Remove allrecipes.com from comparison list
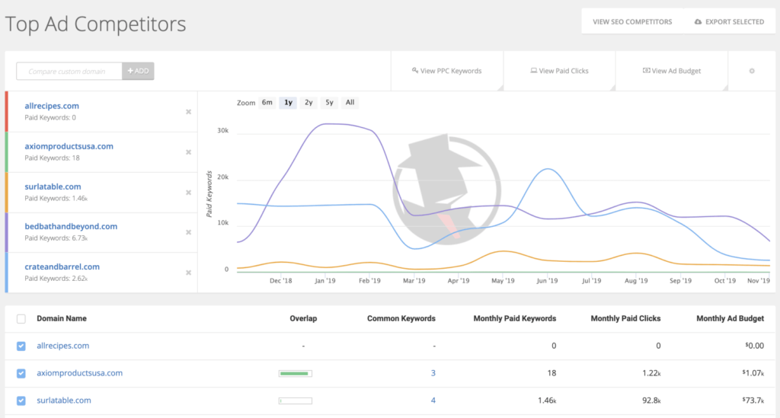This screenshot has width=780, height=418. (189, 112)
